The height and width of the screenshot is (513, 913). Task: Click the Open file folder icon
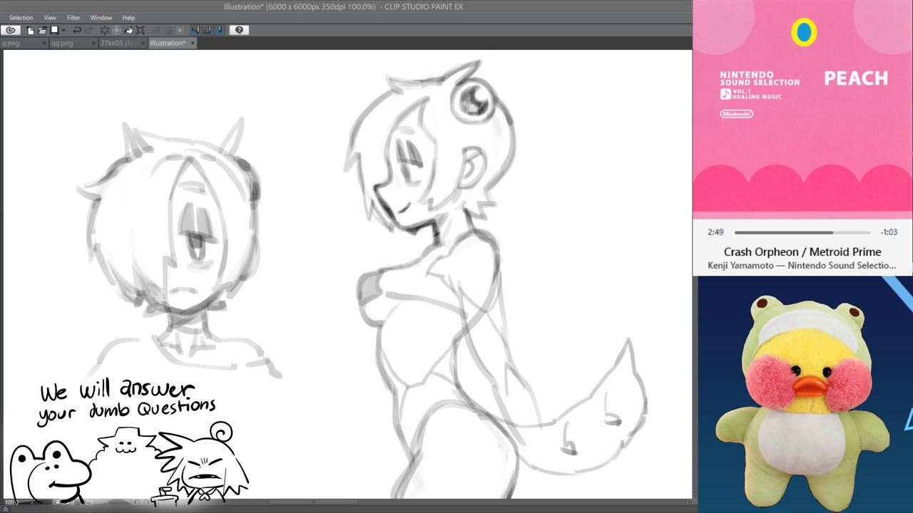click(42, 31)
